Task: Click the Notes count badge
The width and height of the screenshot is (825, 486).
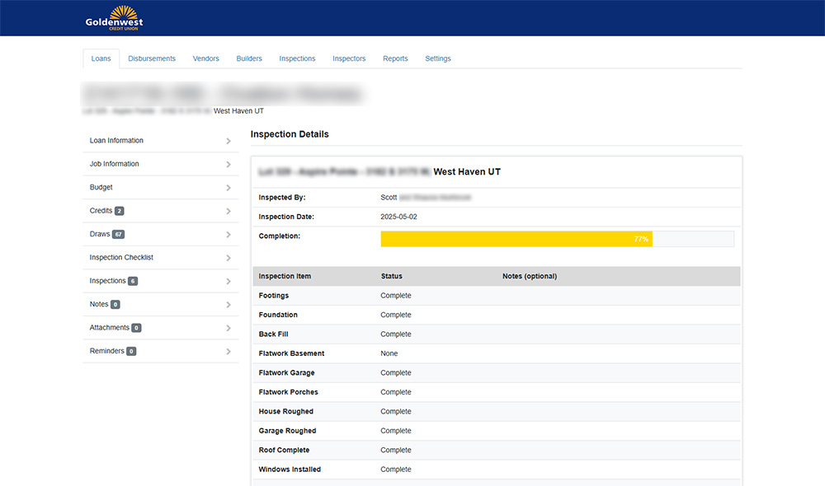Action: 115,305
